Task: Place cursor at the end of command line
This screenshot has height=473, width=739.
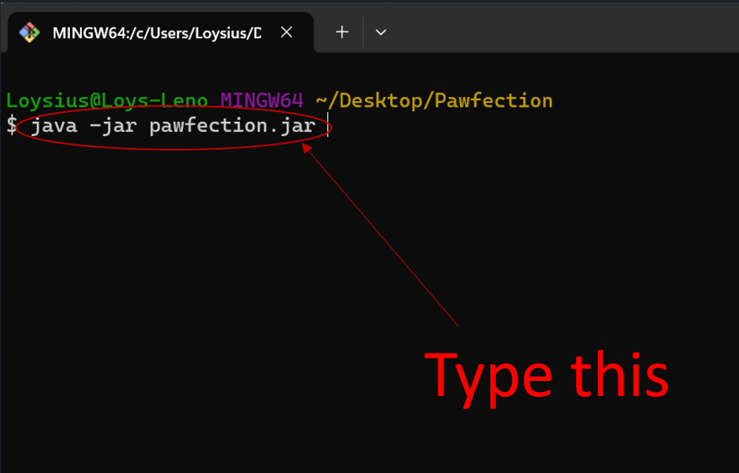Action: click(x=327, y=126)
